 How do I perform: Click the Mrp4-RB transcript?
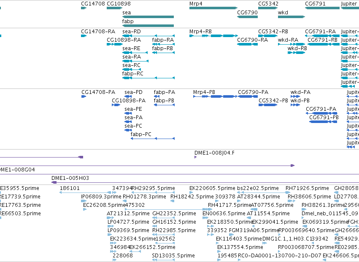213,36
